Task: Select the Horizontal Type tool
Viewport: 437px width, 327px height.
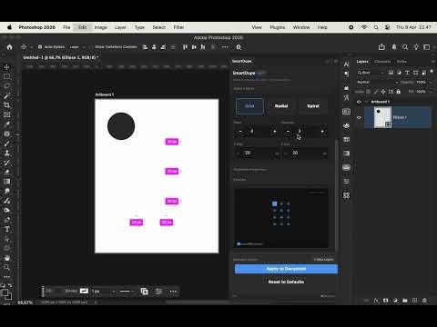Action: pos(6,229)
